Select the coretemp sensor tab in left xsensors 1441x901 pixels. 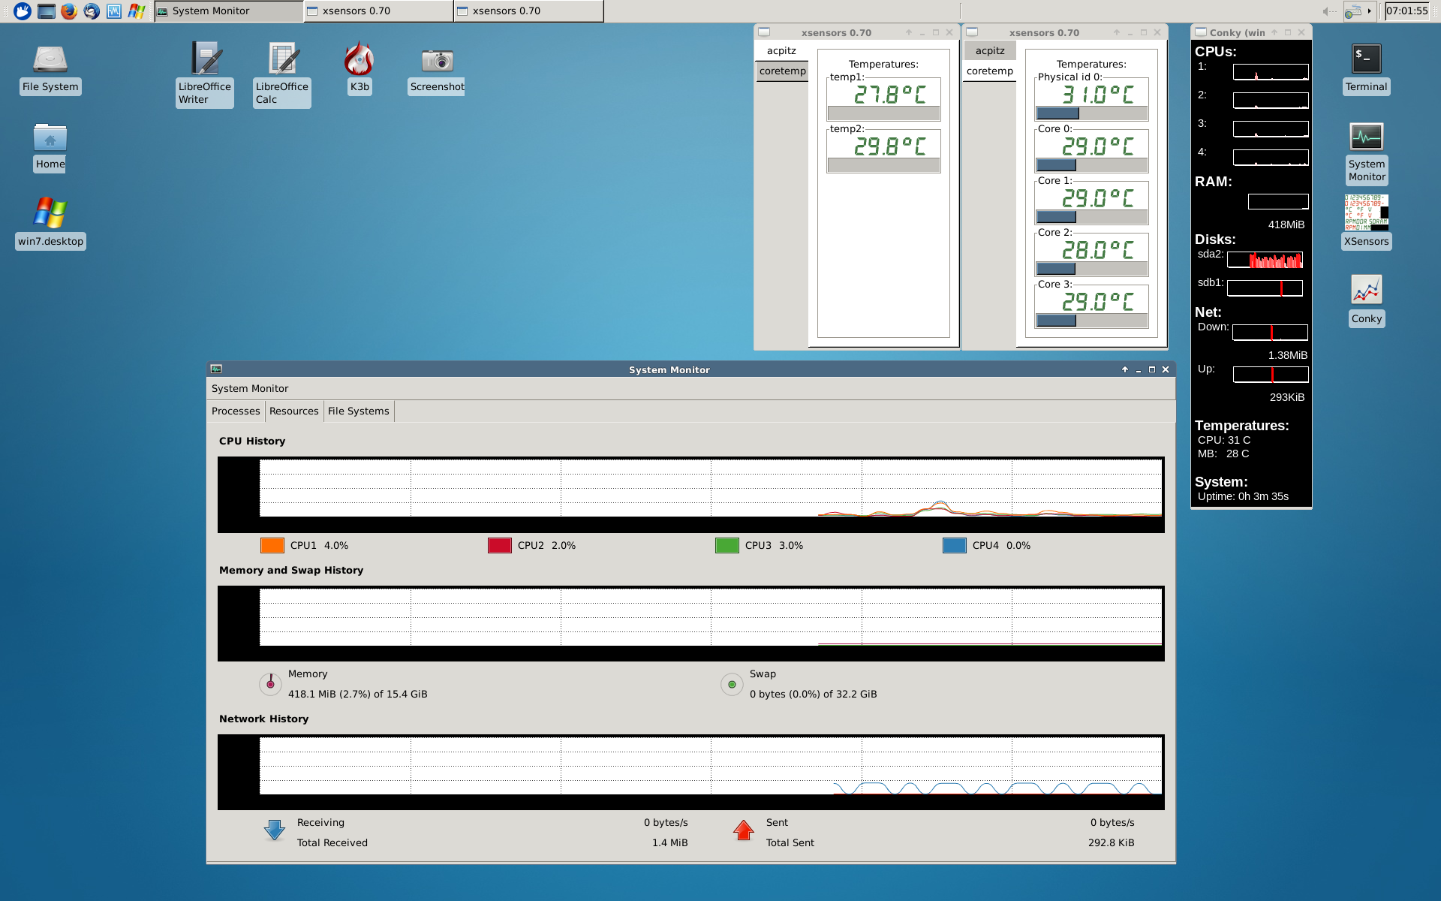[x=782, y=71]
